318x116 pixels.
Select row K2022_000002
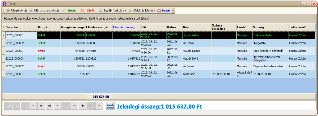(159, 66)
